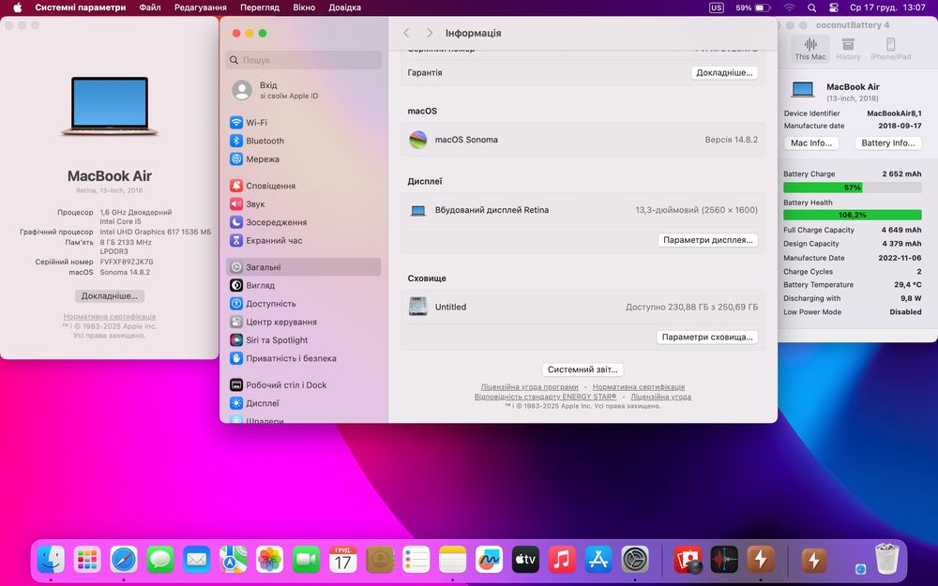
Task: Open Звук settings in sidebar
Action: click(x=304, y=203)
